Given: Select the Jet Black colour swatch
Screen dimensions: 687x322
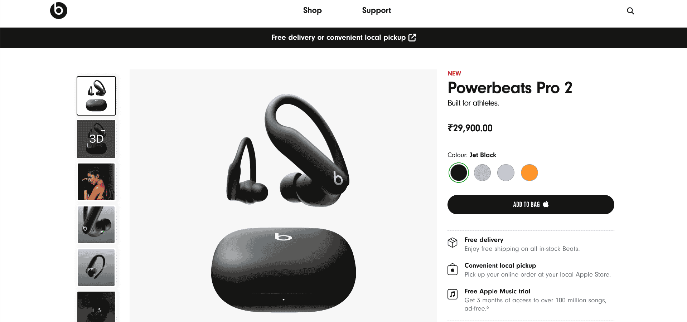Looking at the screenshot, I should click(x=459, y=173).
